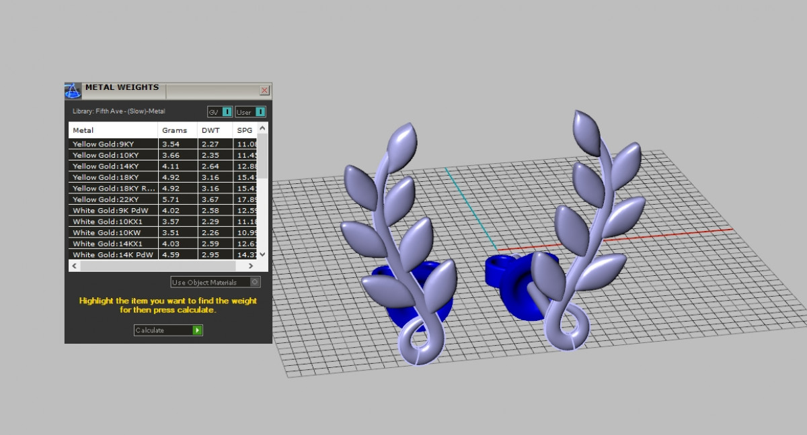Click the DWT column header
This screenshot has height=435, width=807.
pyautogui.click(x=214, y=130)
